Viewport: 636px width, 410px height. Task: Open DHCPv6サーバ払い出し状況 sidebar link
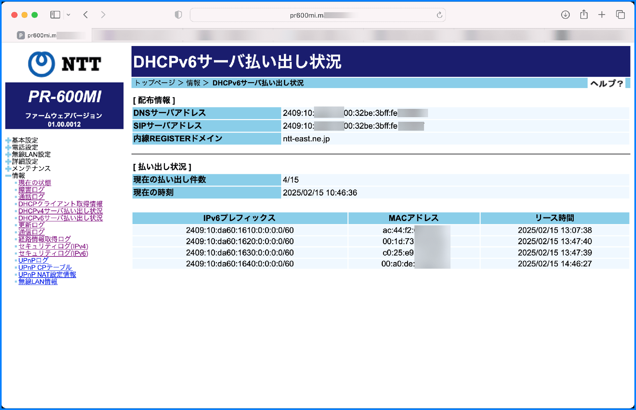tap(60, 218)
